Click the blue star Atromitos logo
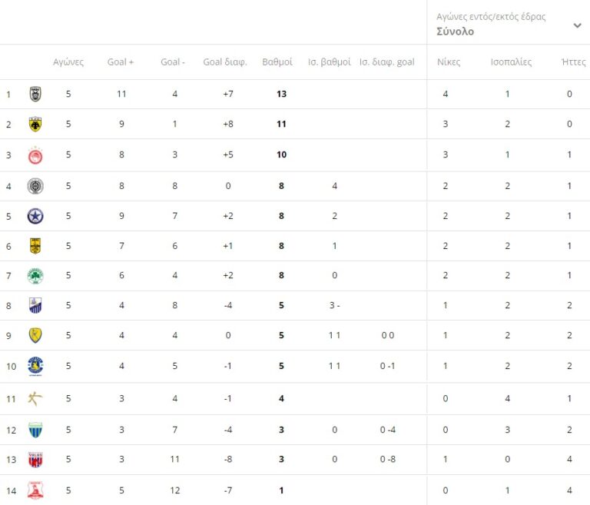 (35, 216)
